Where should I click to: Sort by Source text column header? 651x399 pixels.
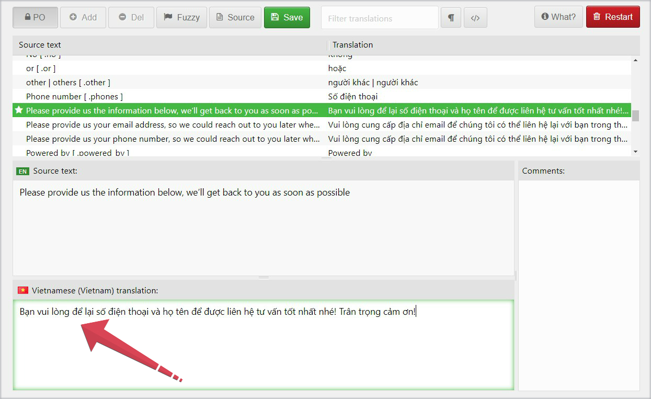tap(40, 45)
